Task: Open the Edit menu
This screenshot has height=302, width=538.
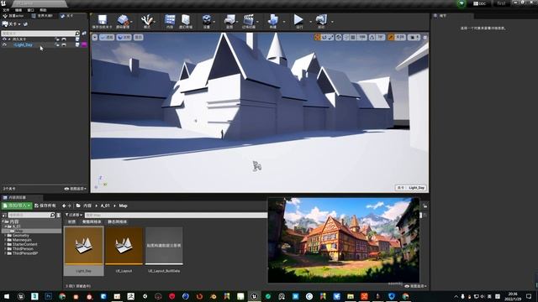Action: (18, 10)
